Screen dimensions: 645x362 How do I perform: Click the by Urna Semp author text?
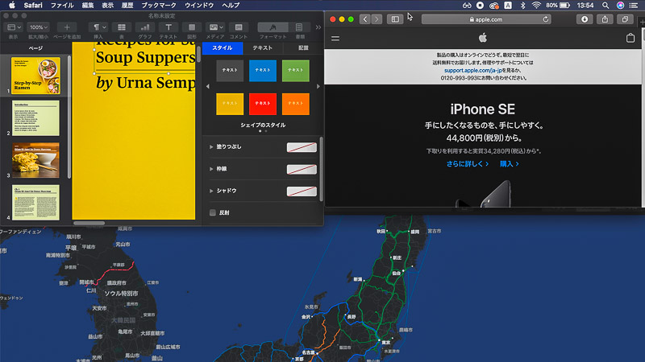tap(146, 83)
